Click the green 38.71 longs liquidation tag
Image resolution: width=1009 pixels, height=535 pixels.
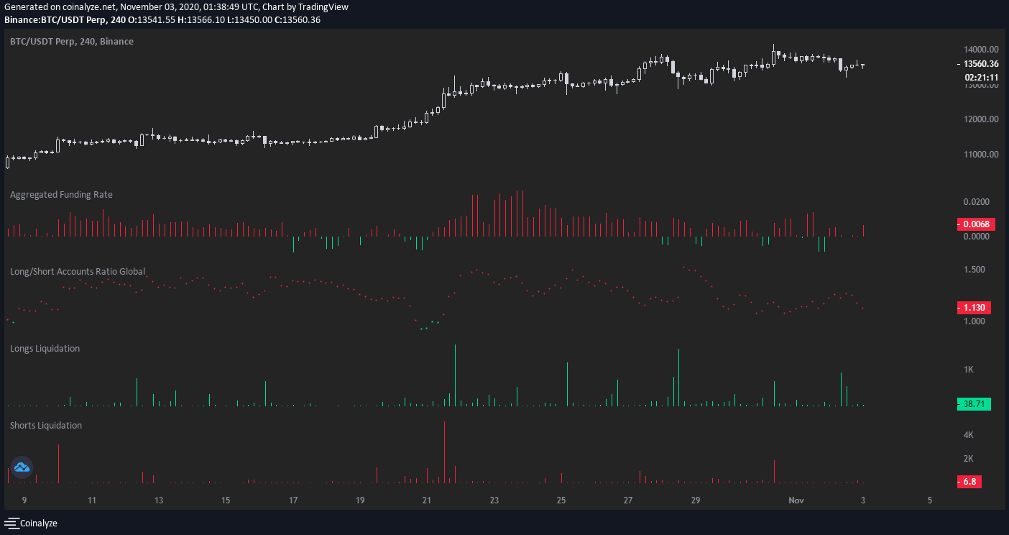click(974, 404)
